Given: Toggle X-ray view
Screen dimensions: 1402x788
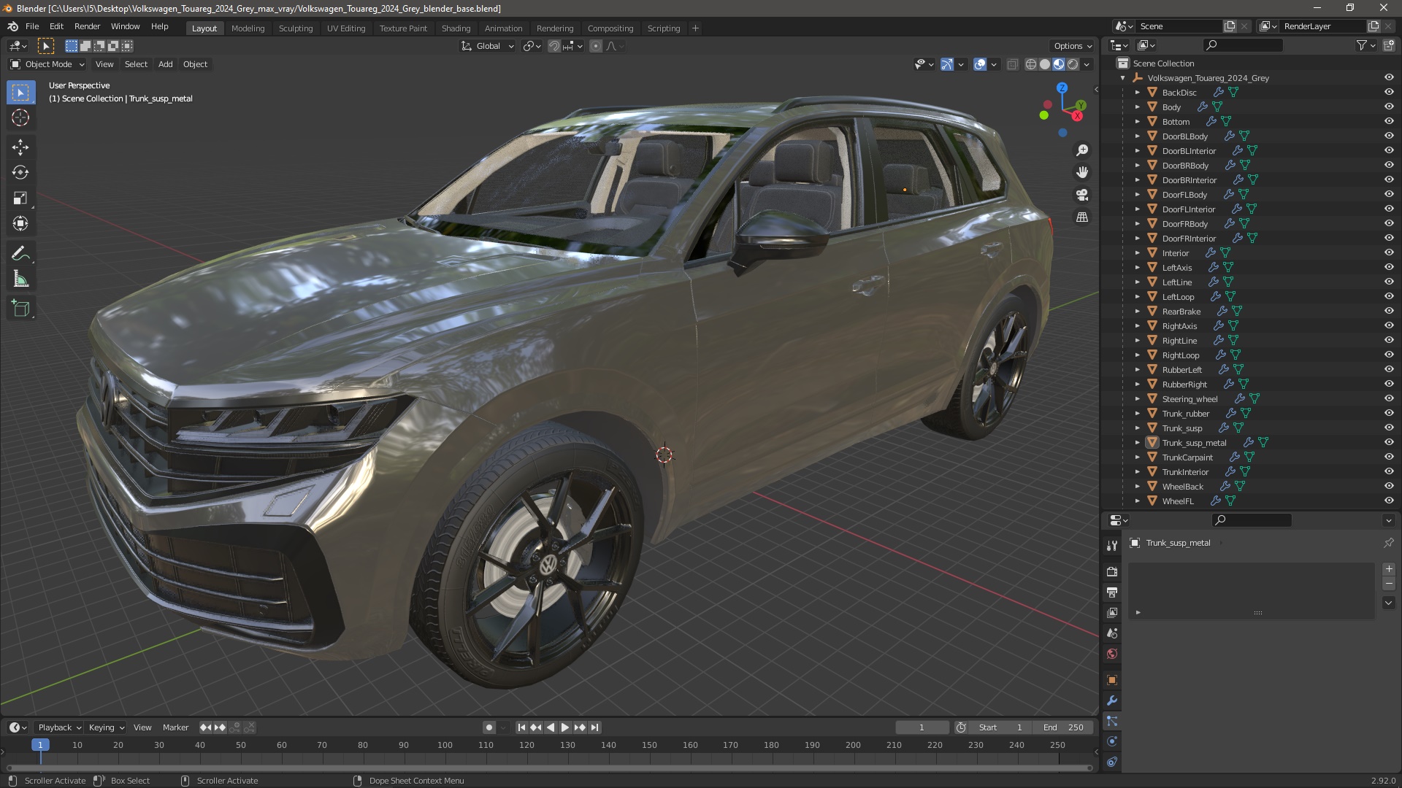Looking at the screenshot, I should (x=1012, y=64).
